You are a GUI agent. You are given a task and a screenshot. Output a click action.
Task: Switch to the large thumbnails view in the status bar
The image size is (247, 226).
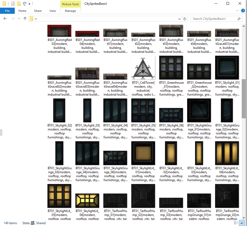coord(242,223)
